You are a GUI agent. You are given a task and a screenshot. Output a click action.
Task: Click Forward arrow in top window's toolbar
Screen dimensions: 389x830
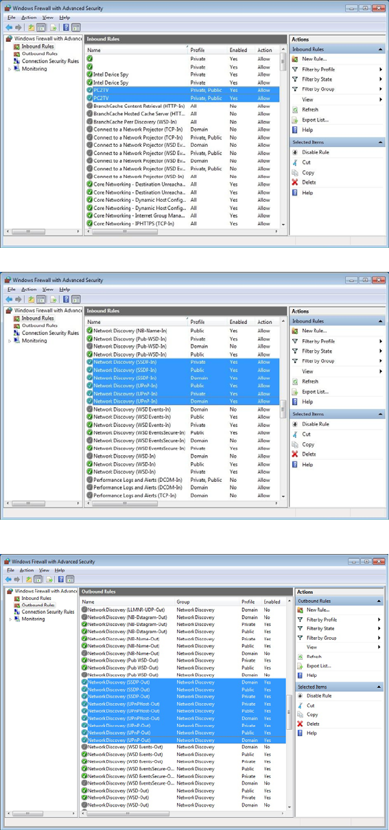click(x=19, y=27)
